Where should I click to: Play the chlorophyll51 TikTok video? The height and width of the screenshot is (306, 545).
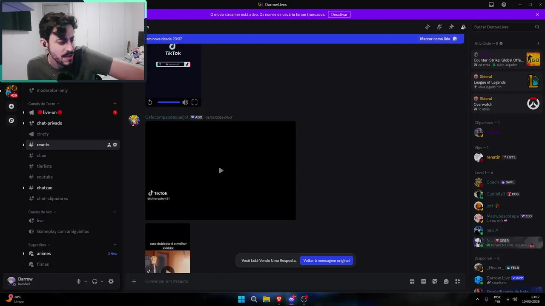point(221,170)
